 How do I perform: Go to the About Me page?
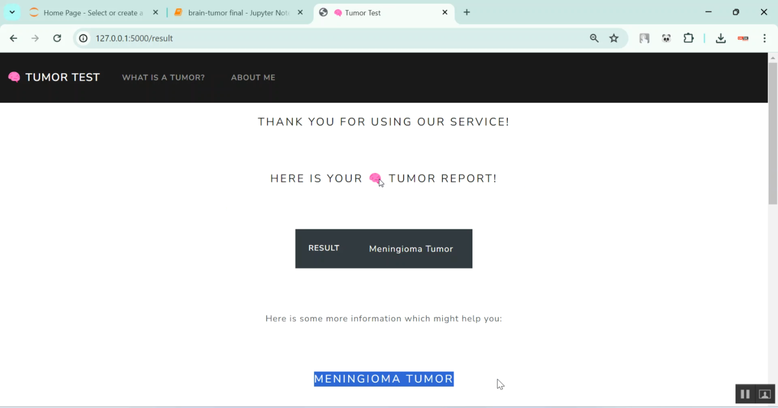pyautogui.click(x=253, y=78)
